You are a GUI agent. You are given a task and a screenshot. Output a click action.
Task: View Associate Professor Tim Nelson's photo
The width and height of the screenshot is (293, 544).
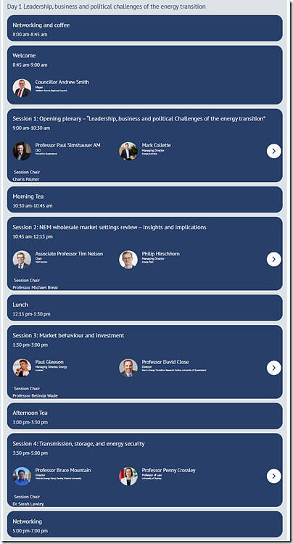[x=22, y=259]
